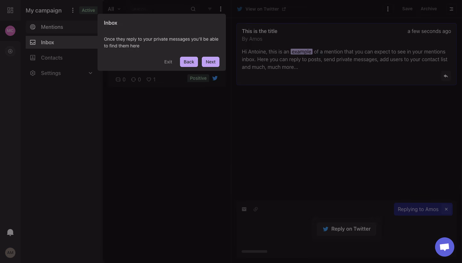Toggle the side panel menu icon

(451, 9)
